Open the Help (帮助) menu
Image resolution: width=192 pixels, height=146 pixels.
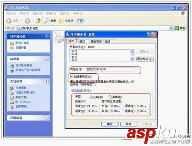coord(78,13)
